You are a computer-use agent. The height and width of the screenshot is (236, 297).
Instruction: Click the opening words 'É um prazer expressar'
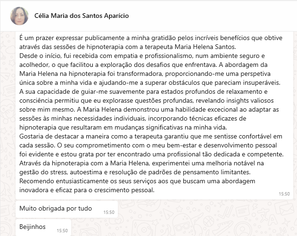(x=51, y=38)
